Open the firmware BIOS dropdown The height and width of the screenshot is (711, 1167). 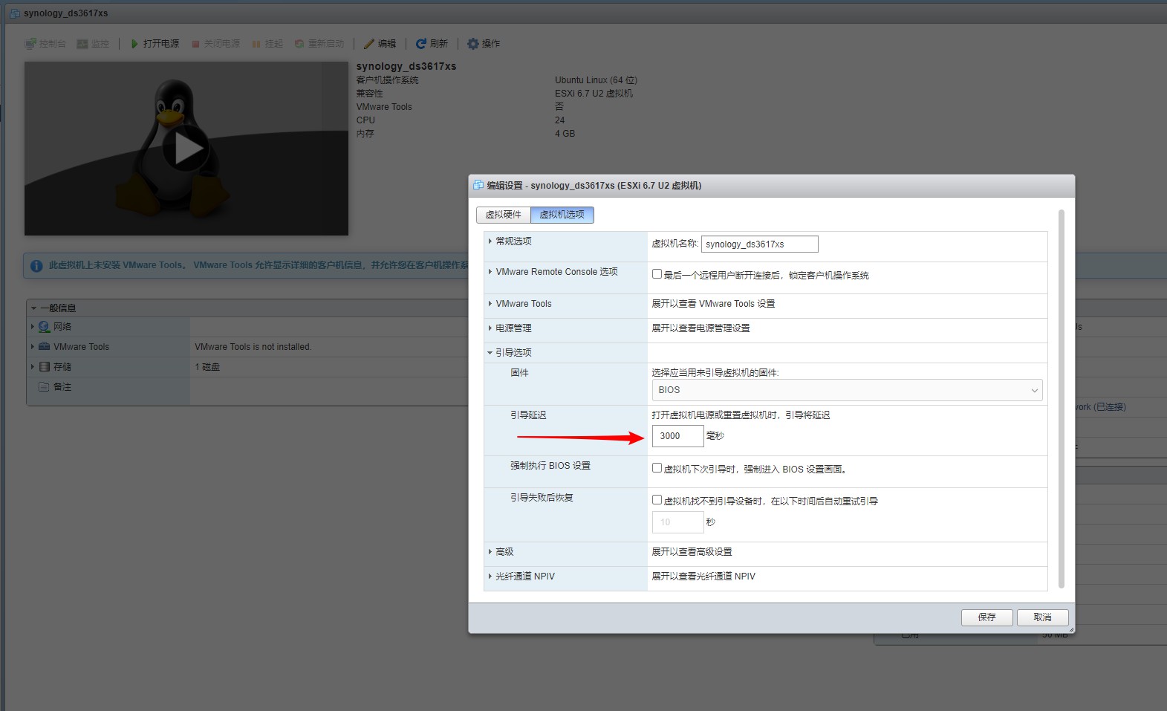(x=847, y=390)
